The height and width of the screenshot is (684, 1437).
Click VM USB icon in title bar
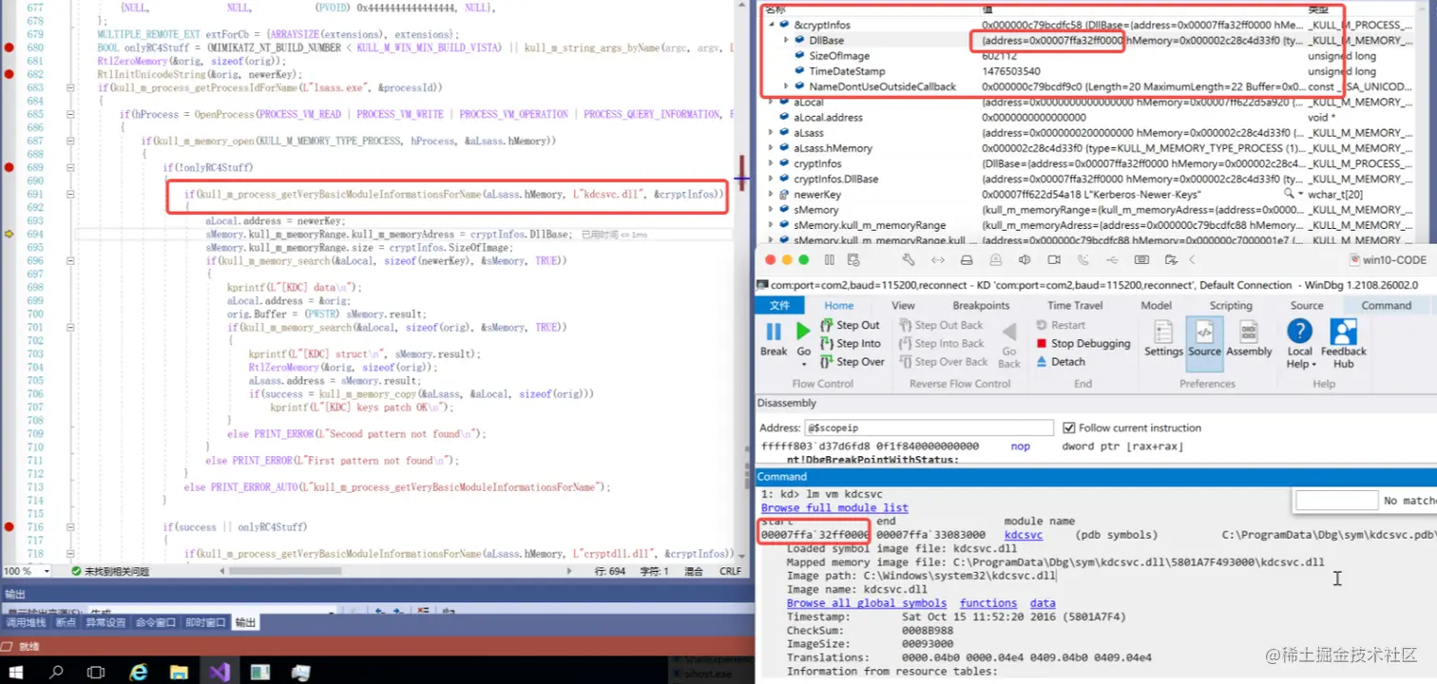click(x=1113, y=260)
